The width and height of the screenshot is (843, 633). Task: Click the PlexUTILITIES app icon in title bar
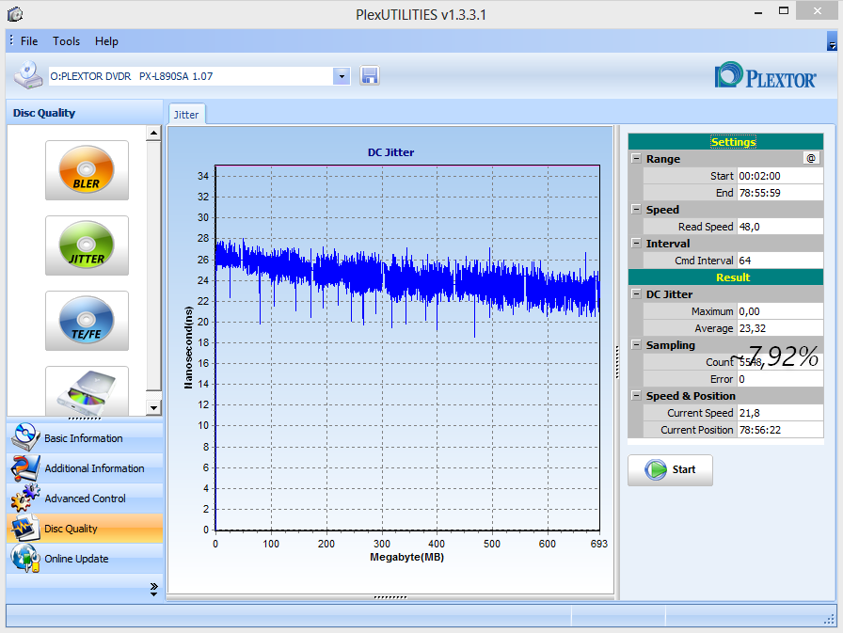(x=15, y=14)
